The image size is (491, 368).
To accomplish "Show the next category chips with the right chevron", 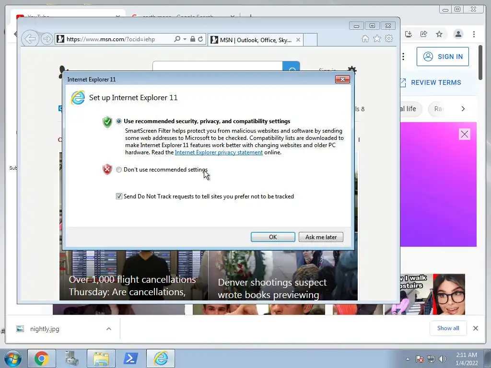I will [463, 109].
